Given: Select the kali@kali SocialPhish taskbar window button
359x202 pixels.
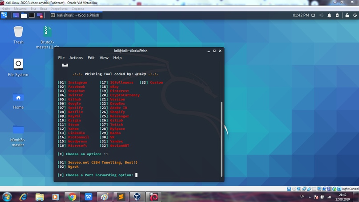Looking at the screenshot, I should pyautogui.click(x=75, y=15).
